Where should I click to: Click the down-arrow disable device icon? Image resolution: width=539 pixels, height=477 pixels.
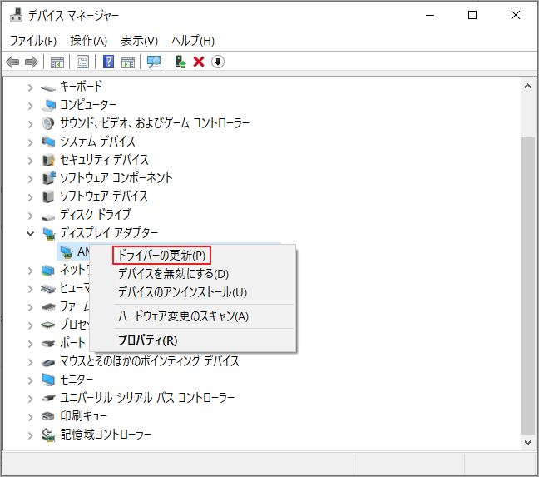[x=218, y=62]
